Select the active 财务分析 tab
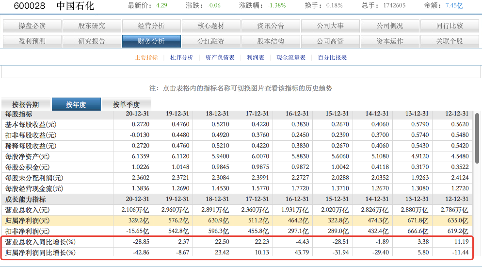Image resolution: width=482 pixels, height=267 pixels. point(151,41)
